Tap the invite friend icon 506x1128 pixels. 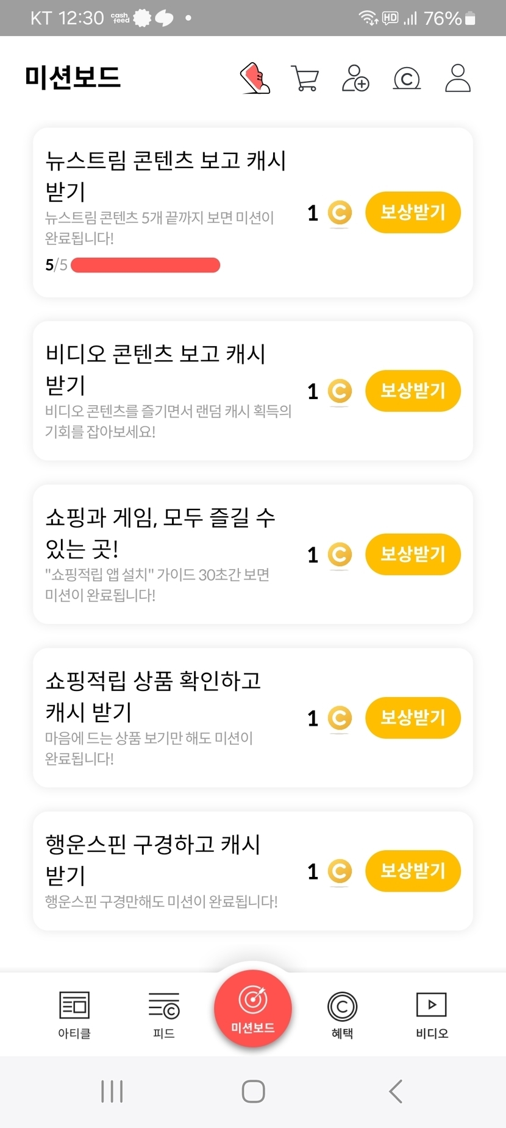pyautogui.click(x=355, y=79)
